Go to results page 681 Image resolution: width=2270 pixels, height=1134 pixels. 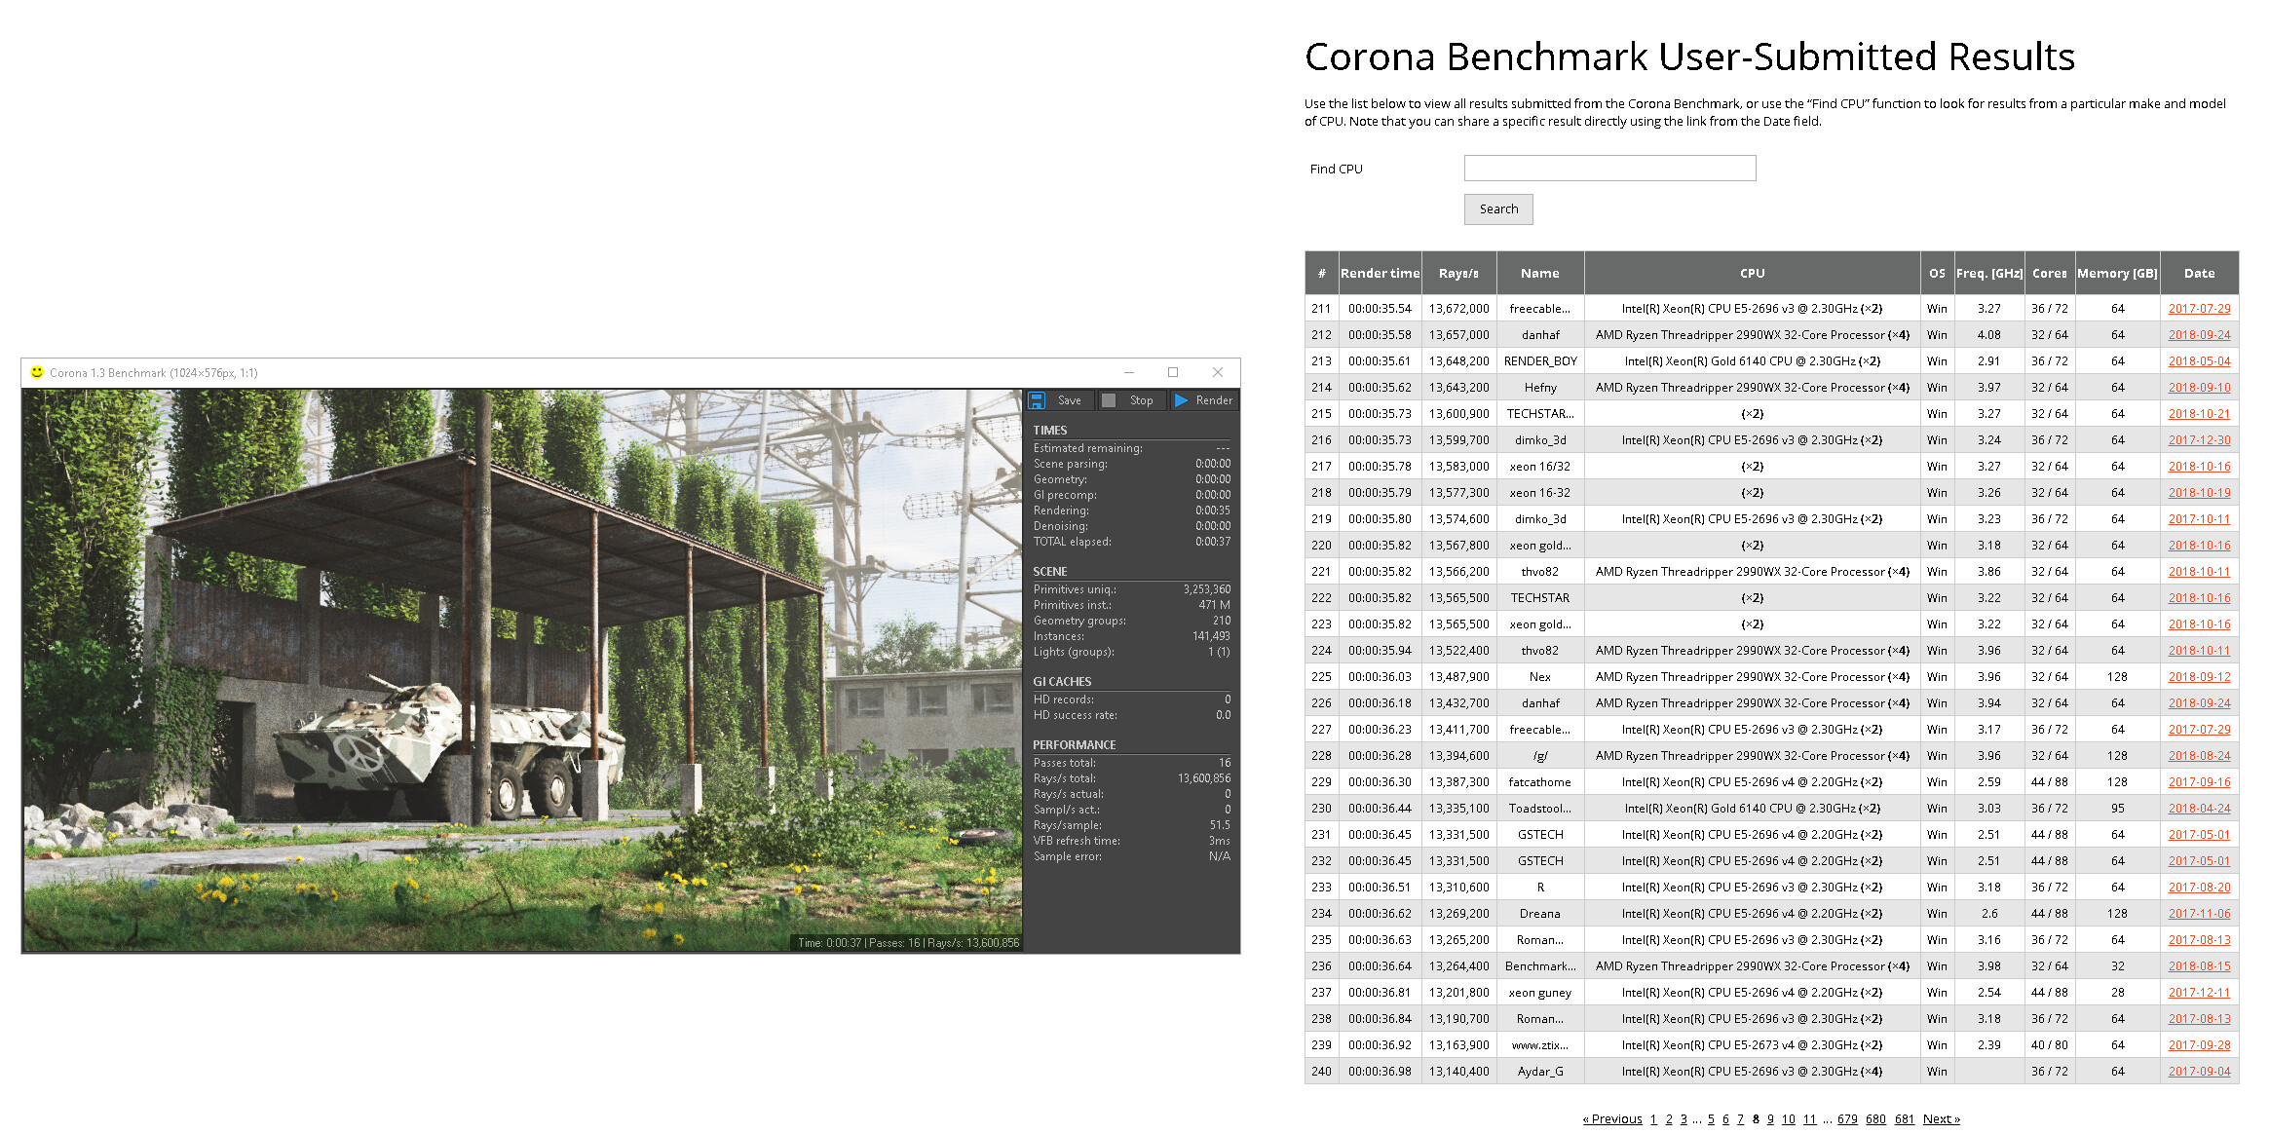click(x=1905, y=1118)
